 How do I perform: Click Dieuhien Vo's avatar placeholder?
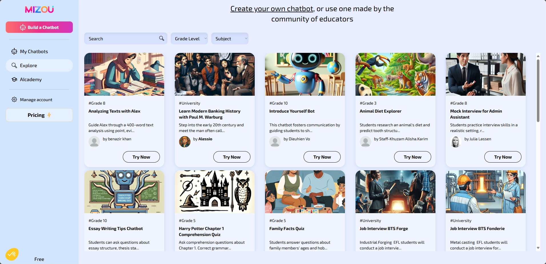point(275,142)
